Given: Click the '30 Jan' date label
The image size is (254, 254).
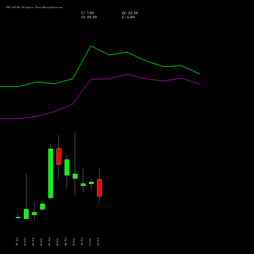Looking at the screenshot, I should (x=17, y=242).
